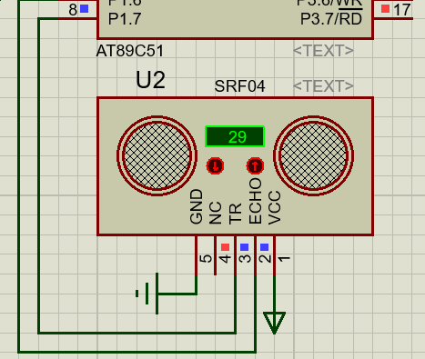Select the TR pin label on SRF04
This screenshot has height=359, width=425.
(x=235, y=214)
